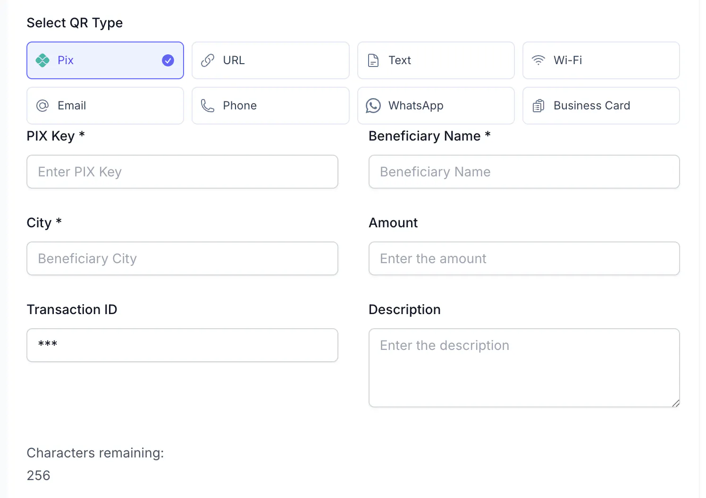
Task: Click the Email at-sign icon
Action: pyautogui.click(x=42, y=106)
